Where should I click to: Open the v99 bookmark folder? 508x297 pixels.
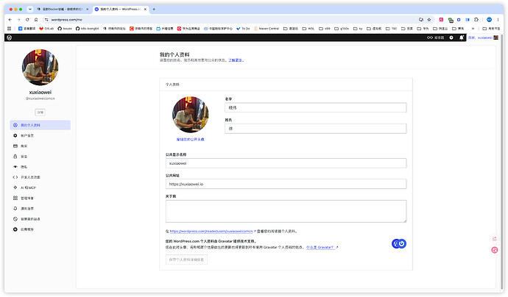pyautogui.click(x=324, y=29)
